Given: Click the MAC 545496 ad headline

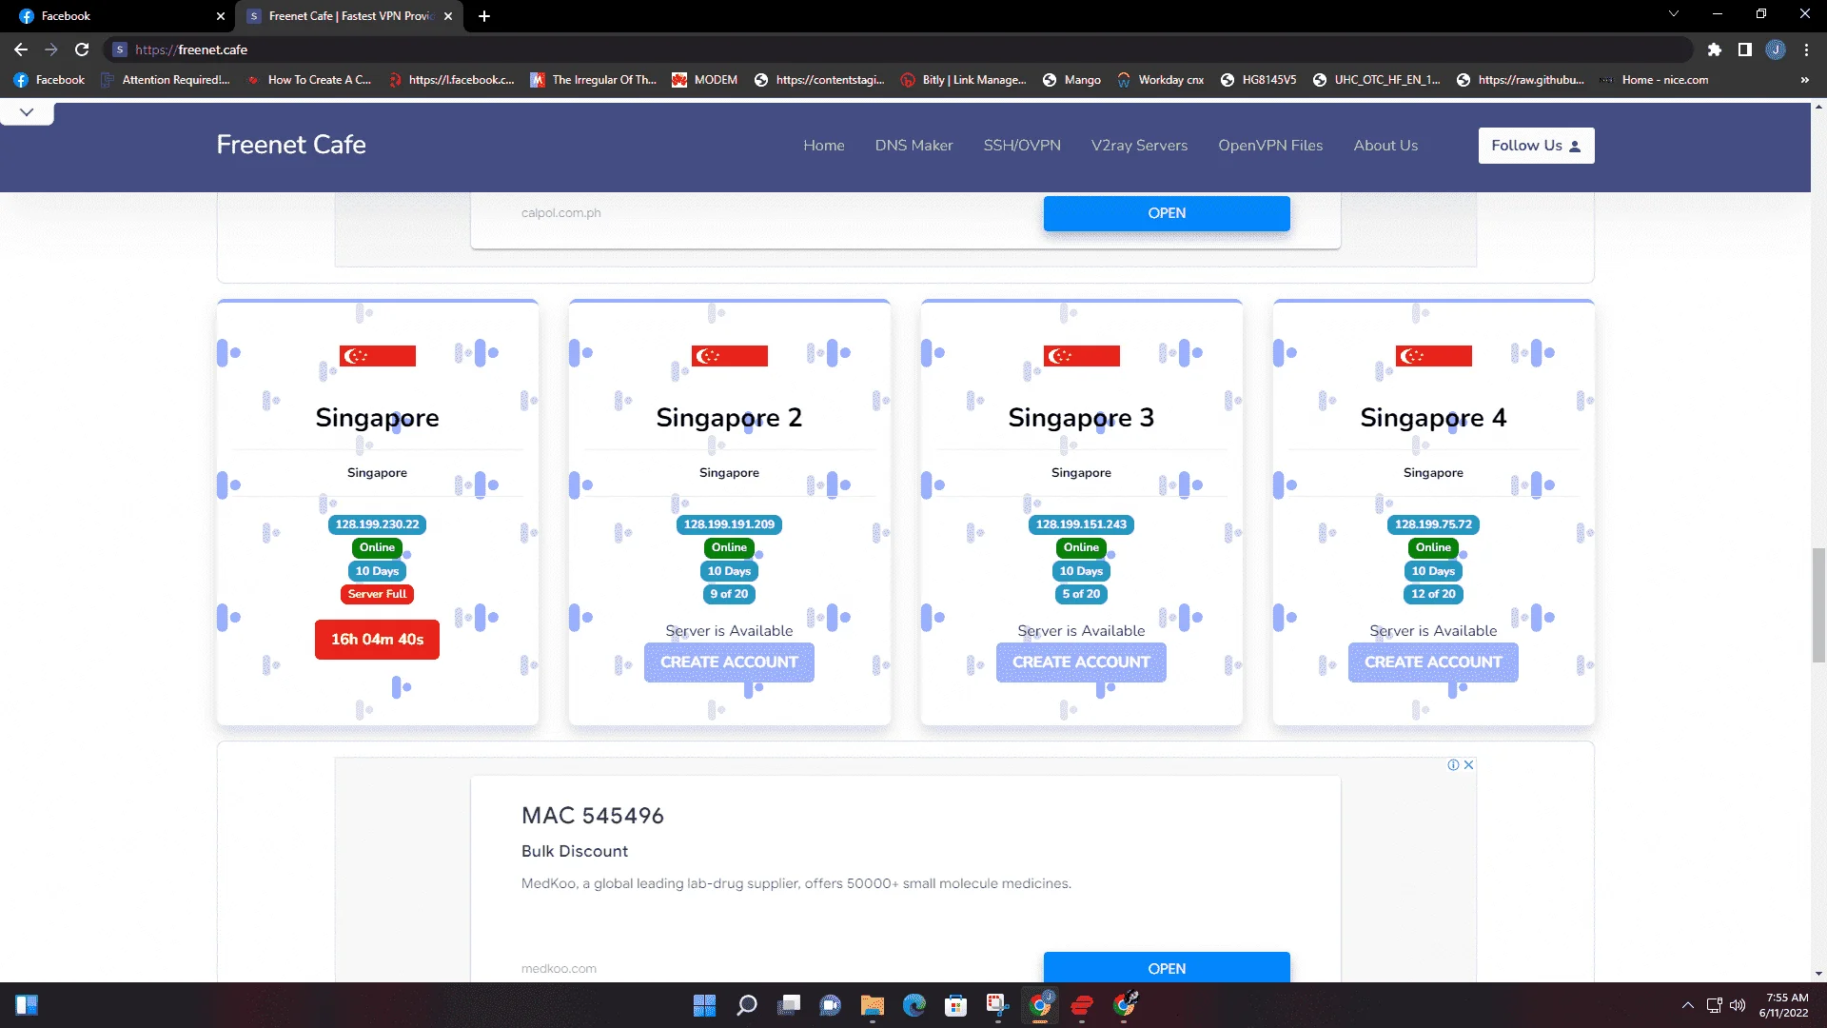Looking at the screenshot, I should [x=593, y=816].
